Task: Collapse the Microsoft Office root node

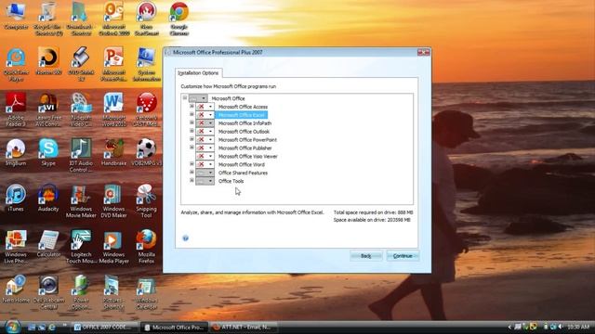Action: coord(185,98)
